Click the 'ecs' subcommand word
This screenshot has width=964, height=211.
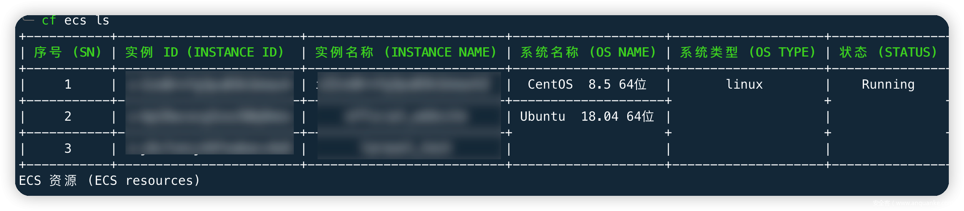coord(75,20)
